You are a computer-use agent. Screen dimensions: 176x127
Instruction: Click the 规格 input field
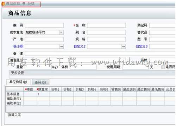tap(106, 39)
